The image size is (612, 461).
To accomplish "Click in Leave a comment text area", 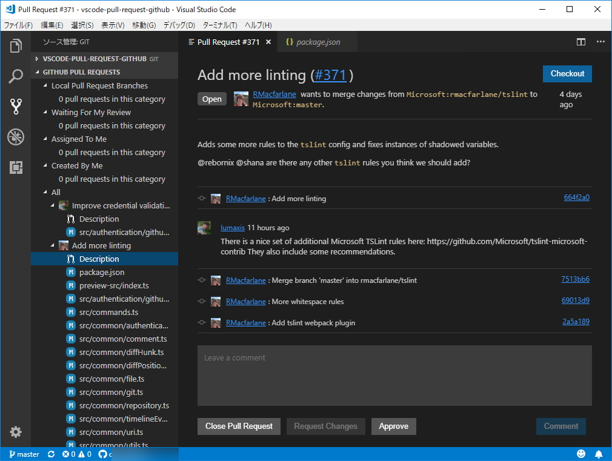I will (x=394, y=376).
